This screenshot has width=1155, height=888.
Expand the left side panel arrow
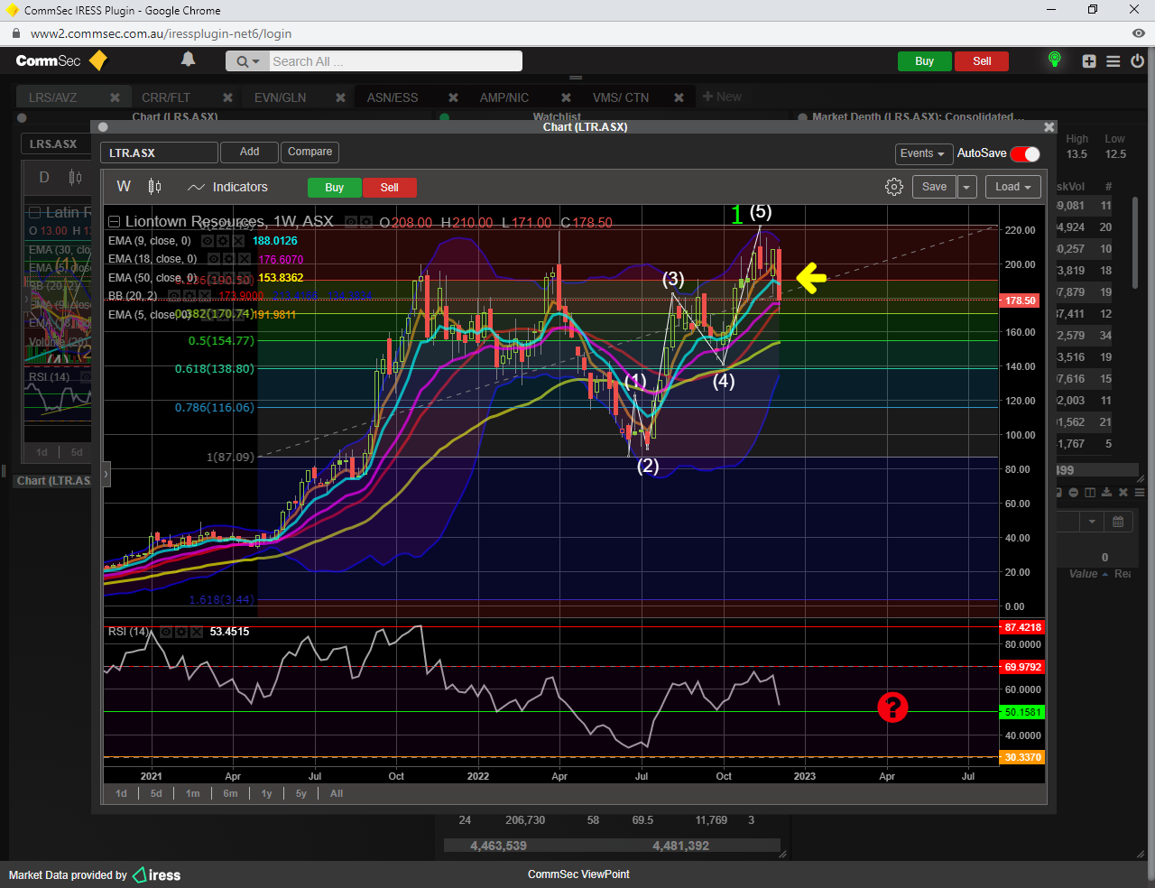tap(106, 473)
